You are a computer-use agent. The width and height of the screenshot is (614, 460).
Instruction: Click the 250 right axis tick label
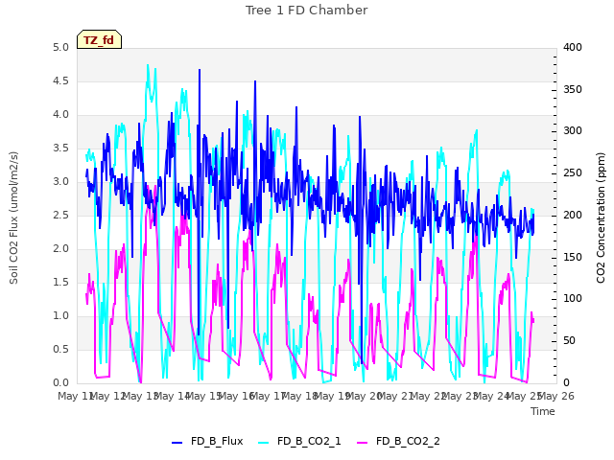click(573, 173)
